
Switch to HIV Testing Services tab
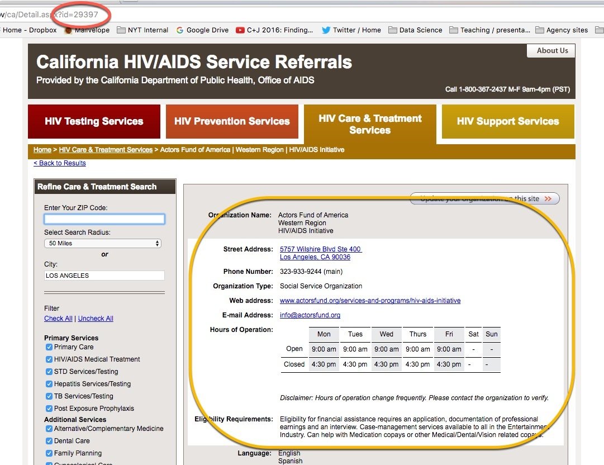click(94, 121)
